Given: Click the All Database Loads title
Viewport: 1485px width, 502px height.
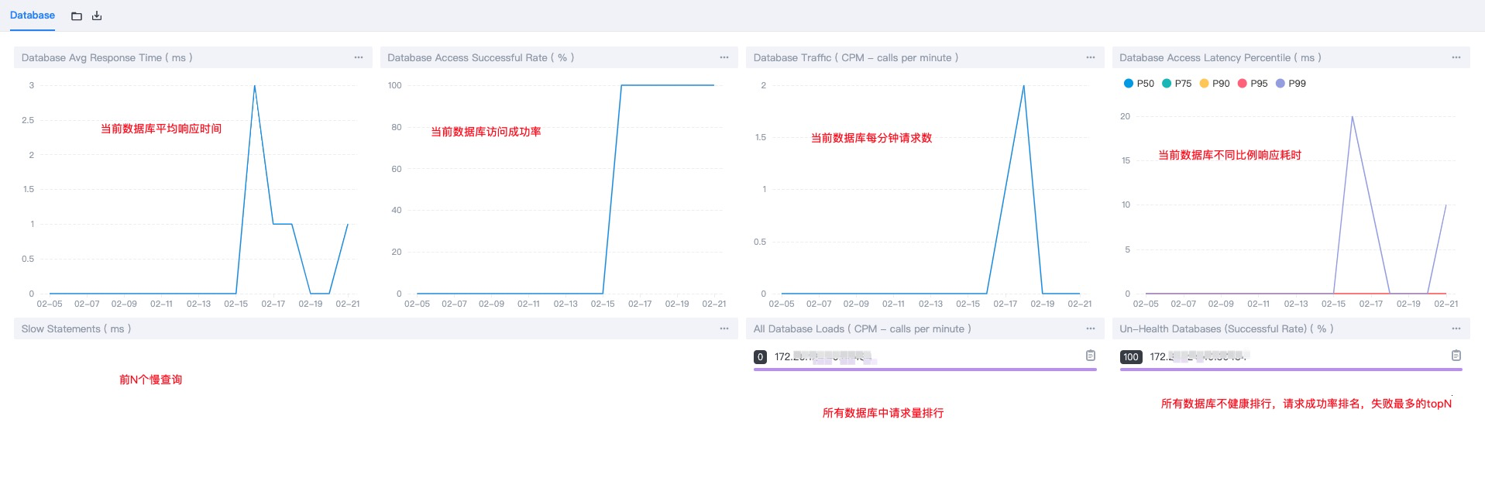Looking at the screenshot, I should coord(862,328).
